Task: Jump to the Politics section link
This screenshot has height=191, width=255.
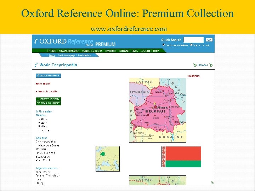Action: point(42,126)
